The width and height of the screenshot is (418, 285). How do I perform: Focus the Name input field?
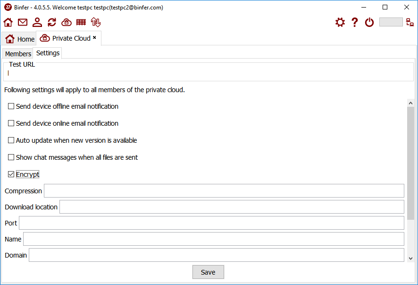click(x=214, y=239)
